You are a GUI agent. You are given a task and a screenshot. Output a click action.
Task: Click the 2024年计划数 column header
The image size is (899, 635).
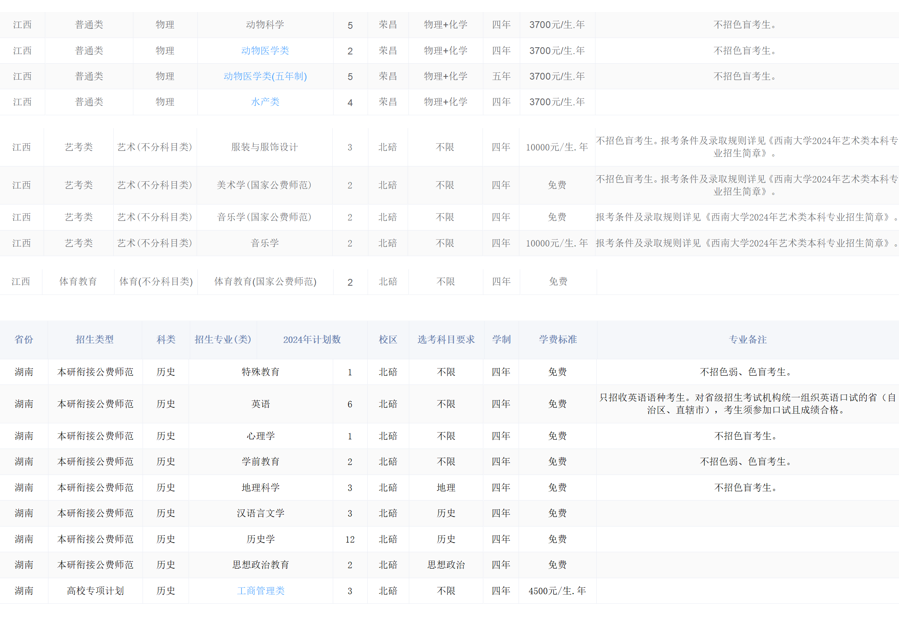click(x=312, y=340)
